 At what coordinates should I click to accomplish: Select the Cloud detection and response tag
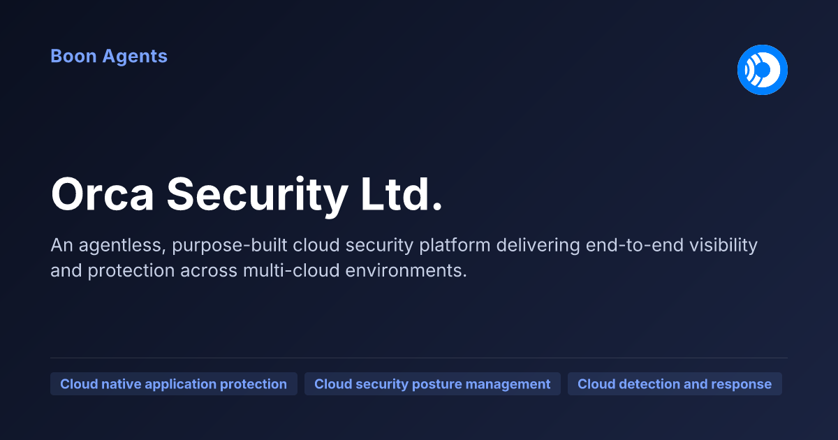pyautogui.click(x=675, y=384)
